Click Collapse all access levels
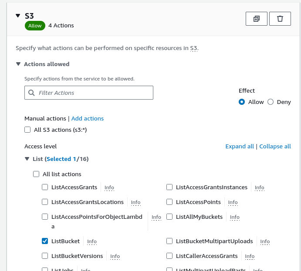Viewport: 301px width, 271px height. pos(275,146)
